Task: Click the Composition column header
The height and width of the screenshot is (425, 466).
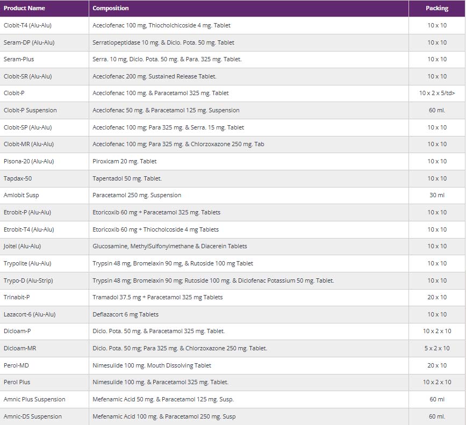Action: pos(111,9)
